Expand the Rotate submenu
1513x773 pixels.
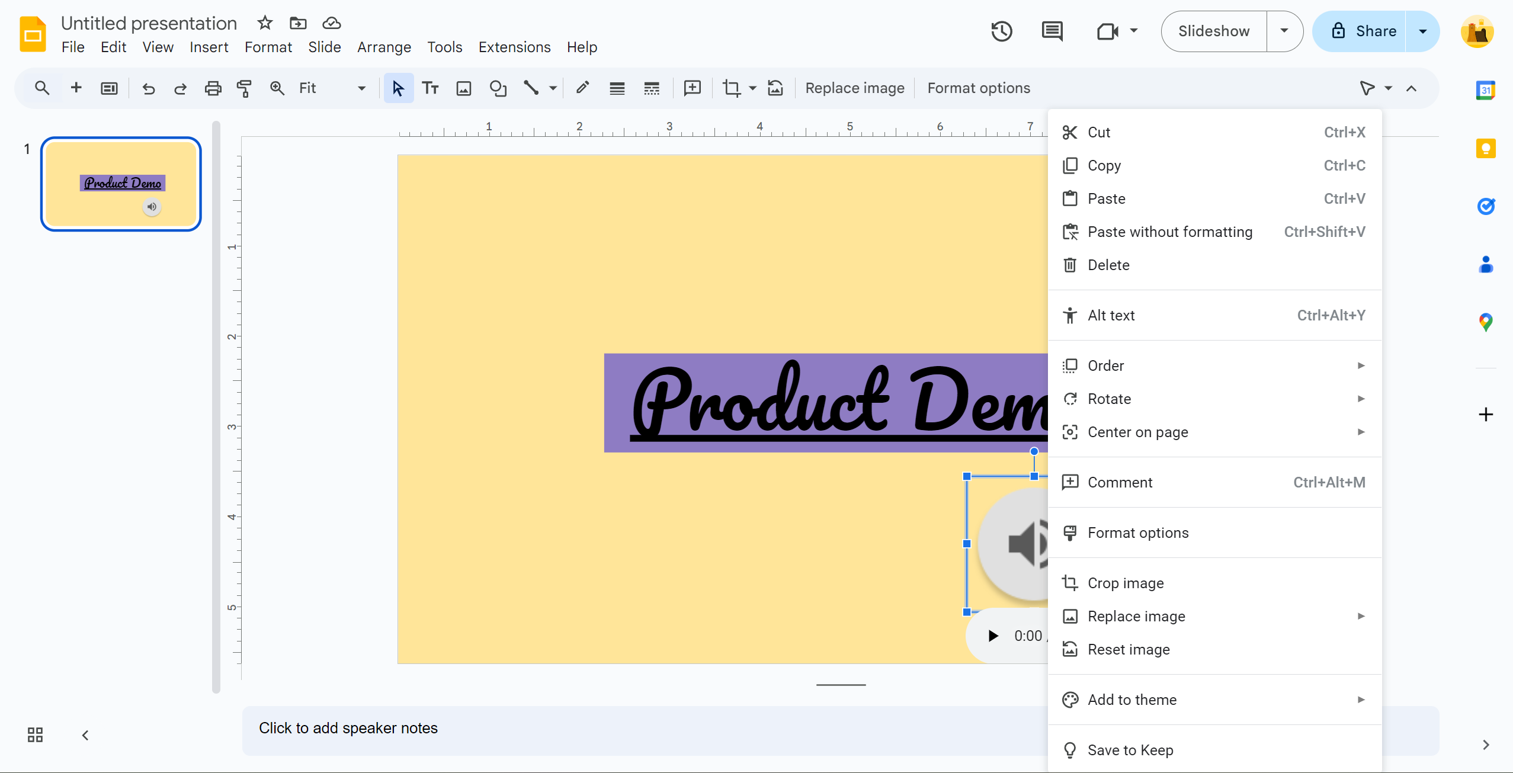point(1214,399)
